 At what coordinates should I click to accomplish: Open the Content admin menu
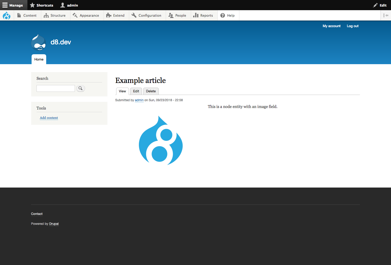click(27, 15)
